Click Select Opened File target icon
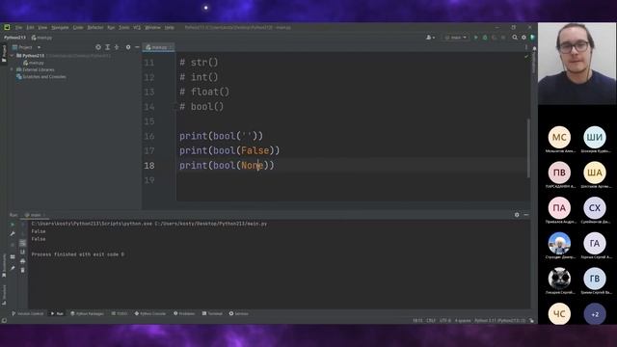Image resolution: width=617 pixels, height=347 pixels. coord(98,47)
